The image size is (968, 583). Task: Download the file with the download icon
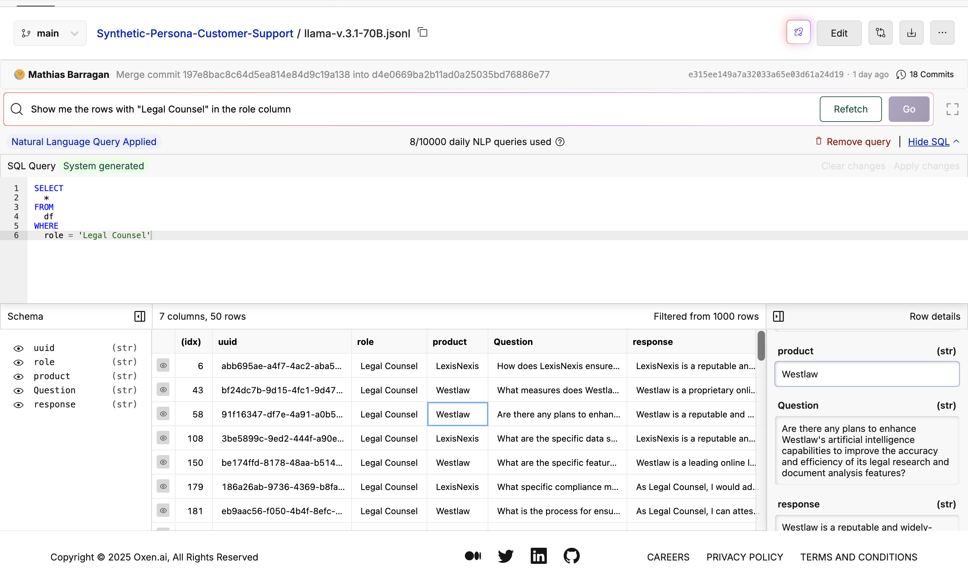(x=911, y=33)
